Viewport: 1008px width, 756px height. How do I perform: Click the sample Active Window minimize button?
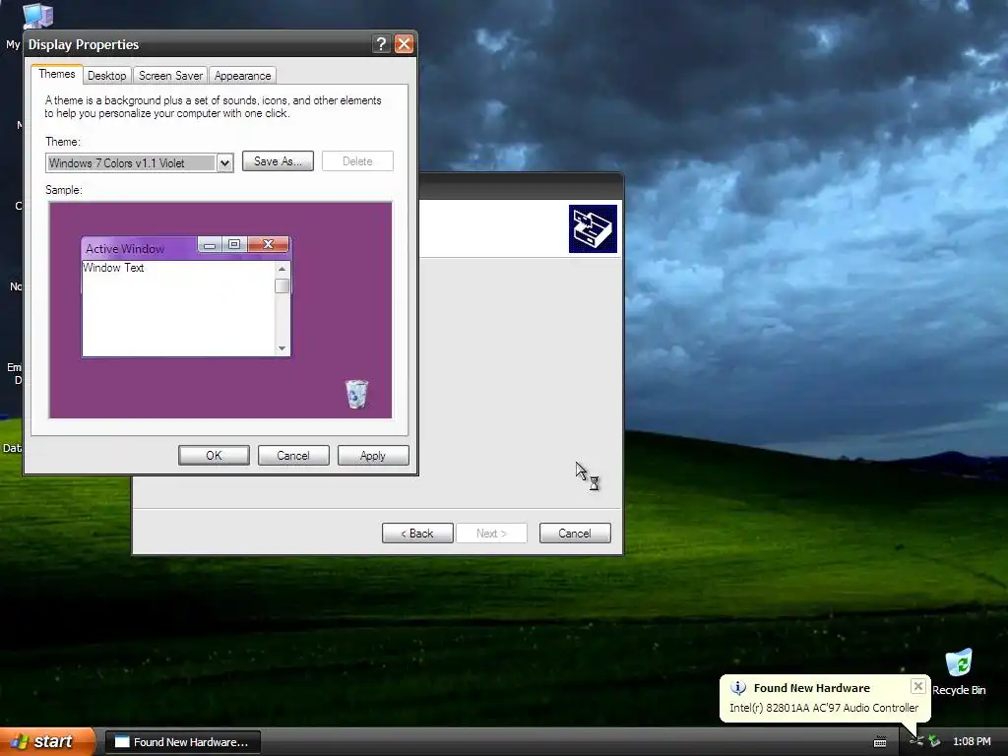pyautogui.click(x=210, y=244)
